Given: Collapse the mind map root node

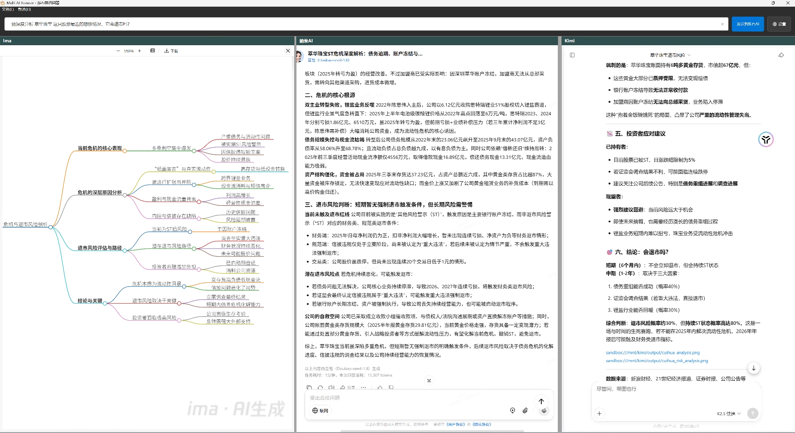Looking at the screenshot, I should click(x=51, y=226).
